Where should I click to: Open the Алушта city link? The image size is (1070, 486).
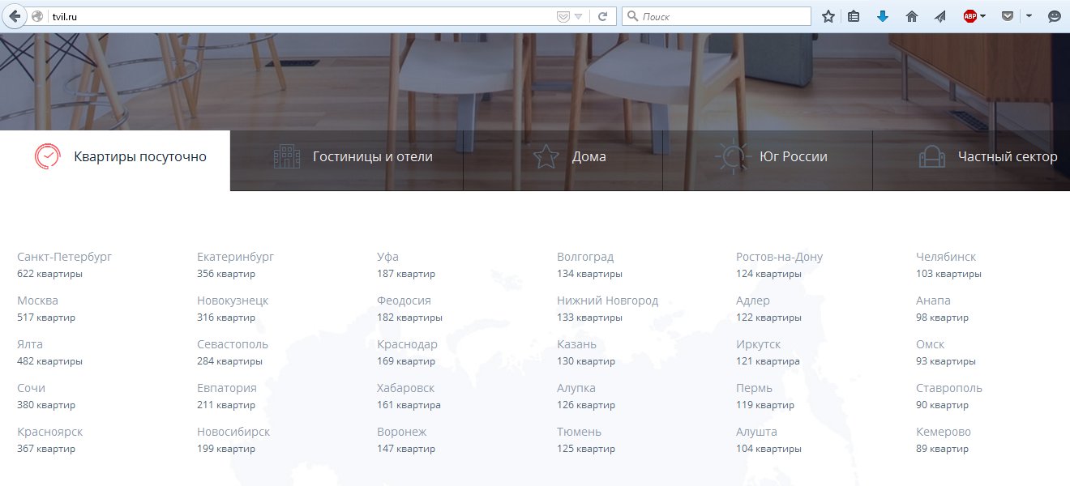pyautogui.click(x=756, y=432)
